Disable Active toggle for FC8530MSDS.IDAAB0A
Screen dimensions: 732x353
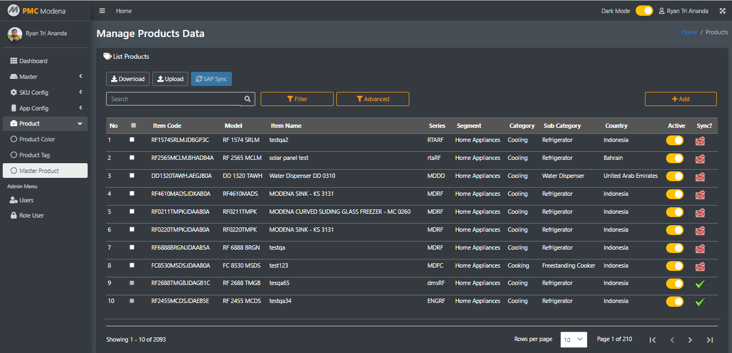675,266
